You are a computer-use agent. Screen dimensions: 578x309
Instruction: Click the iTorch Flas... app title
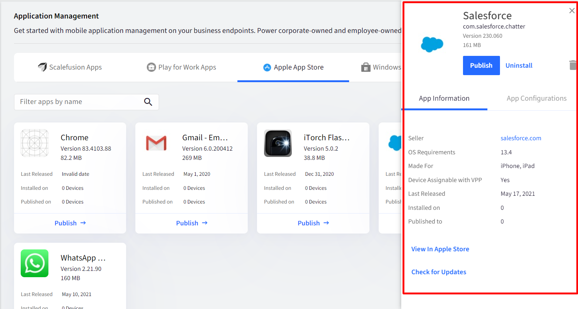pos(327,138)
